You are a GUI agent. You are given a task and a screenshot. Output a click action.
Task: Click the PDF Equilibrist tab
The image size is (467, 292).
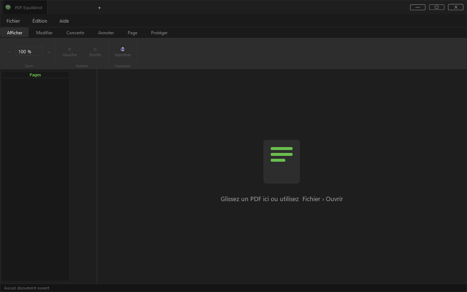(25, 7)
